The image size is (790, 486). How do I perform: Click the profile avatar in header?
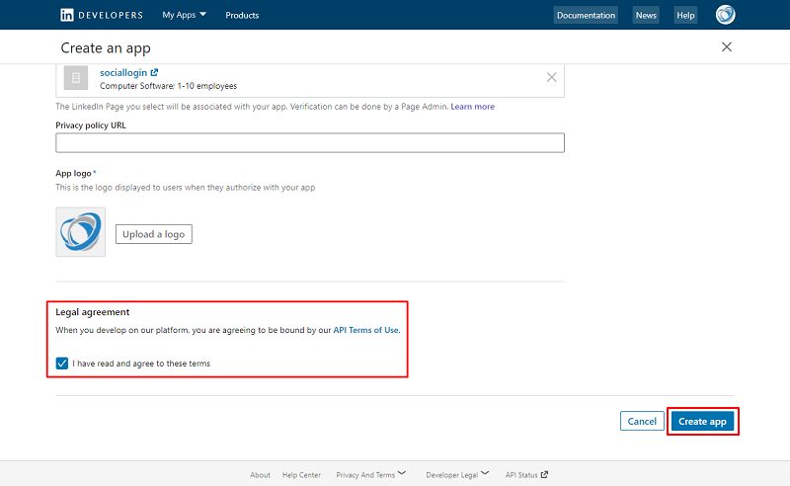[725, 15]
